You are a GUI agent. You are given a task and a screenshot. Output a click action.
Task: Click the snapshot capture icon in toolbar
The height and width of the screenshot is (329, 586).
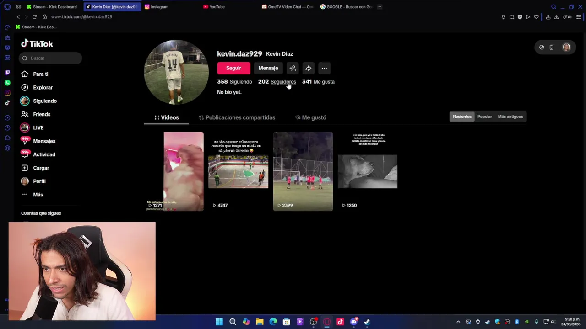click(511, 17)
